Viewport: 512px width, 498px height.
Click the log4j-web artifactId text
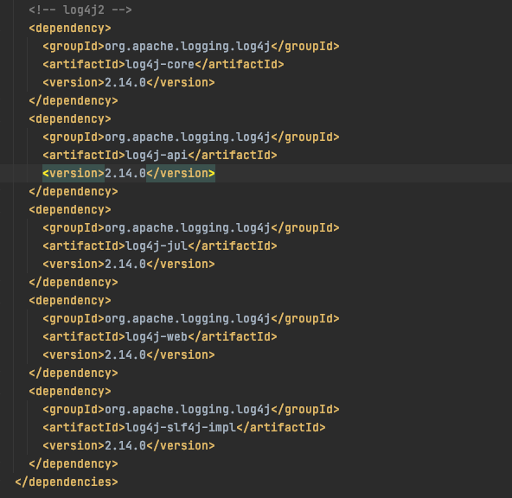(x=157, y=336)
